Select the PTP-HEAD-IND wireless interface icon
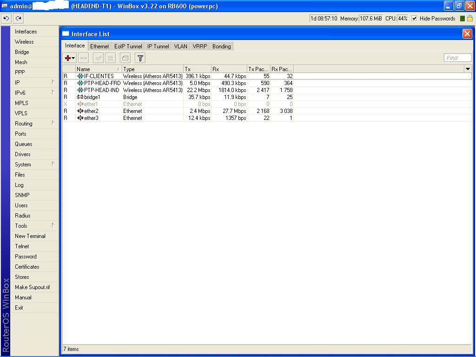Screen dimensions: 476x357 pos(80,90)
